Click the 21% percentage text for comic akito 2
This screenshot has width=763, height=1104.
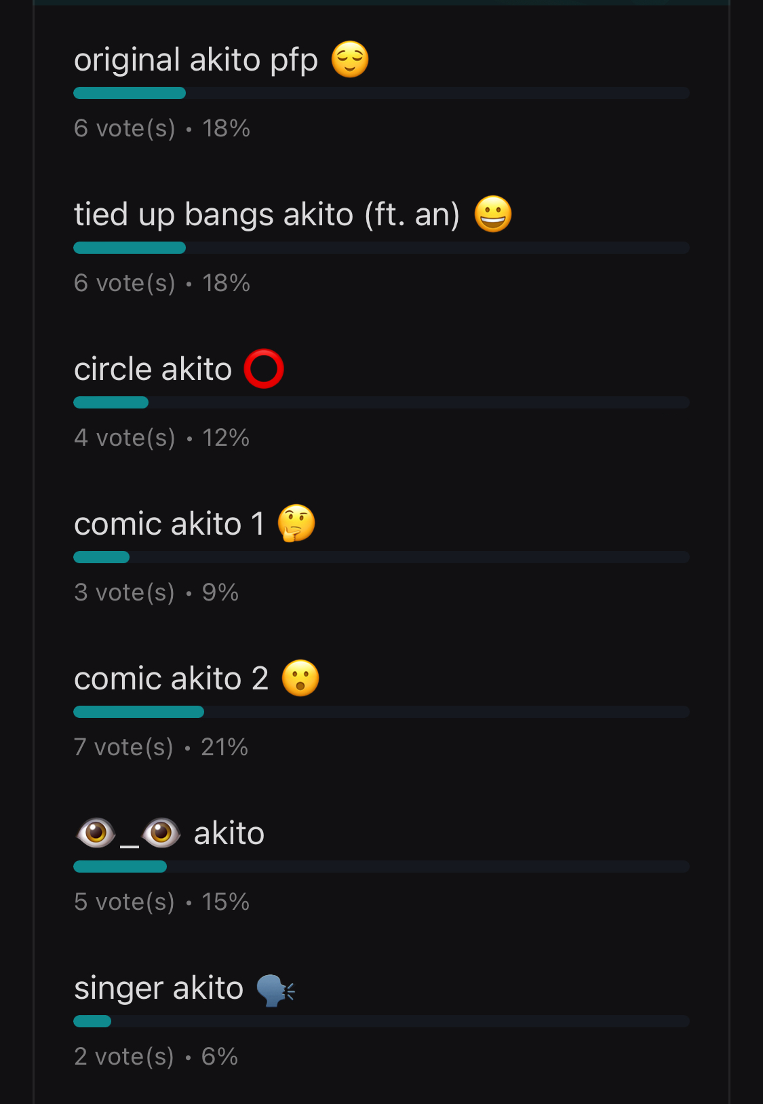pyautogui.click(x=227, y=747)
